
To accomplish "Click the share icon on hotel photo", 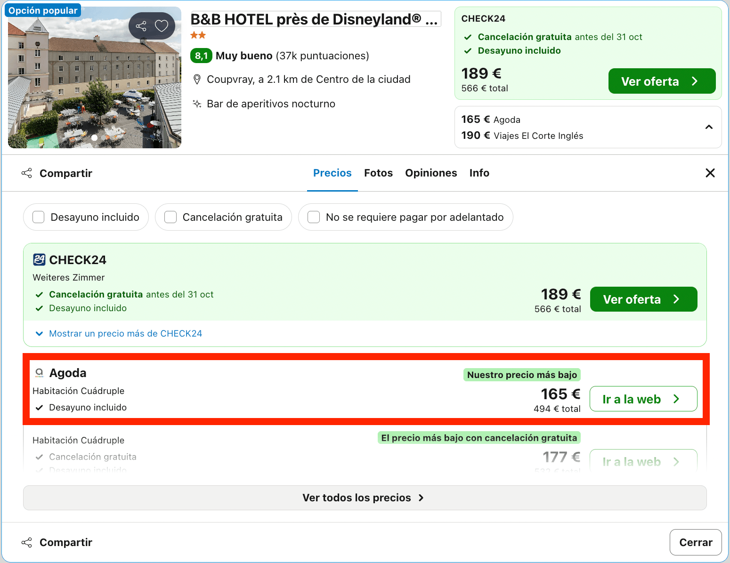I will click(x=141, y=26).
